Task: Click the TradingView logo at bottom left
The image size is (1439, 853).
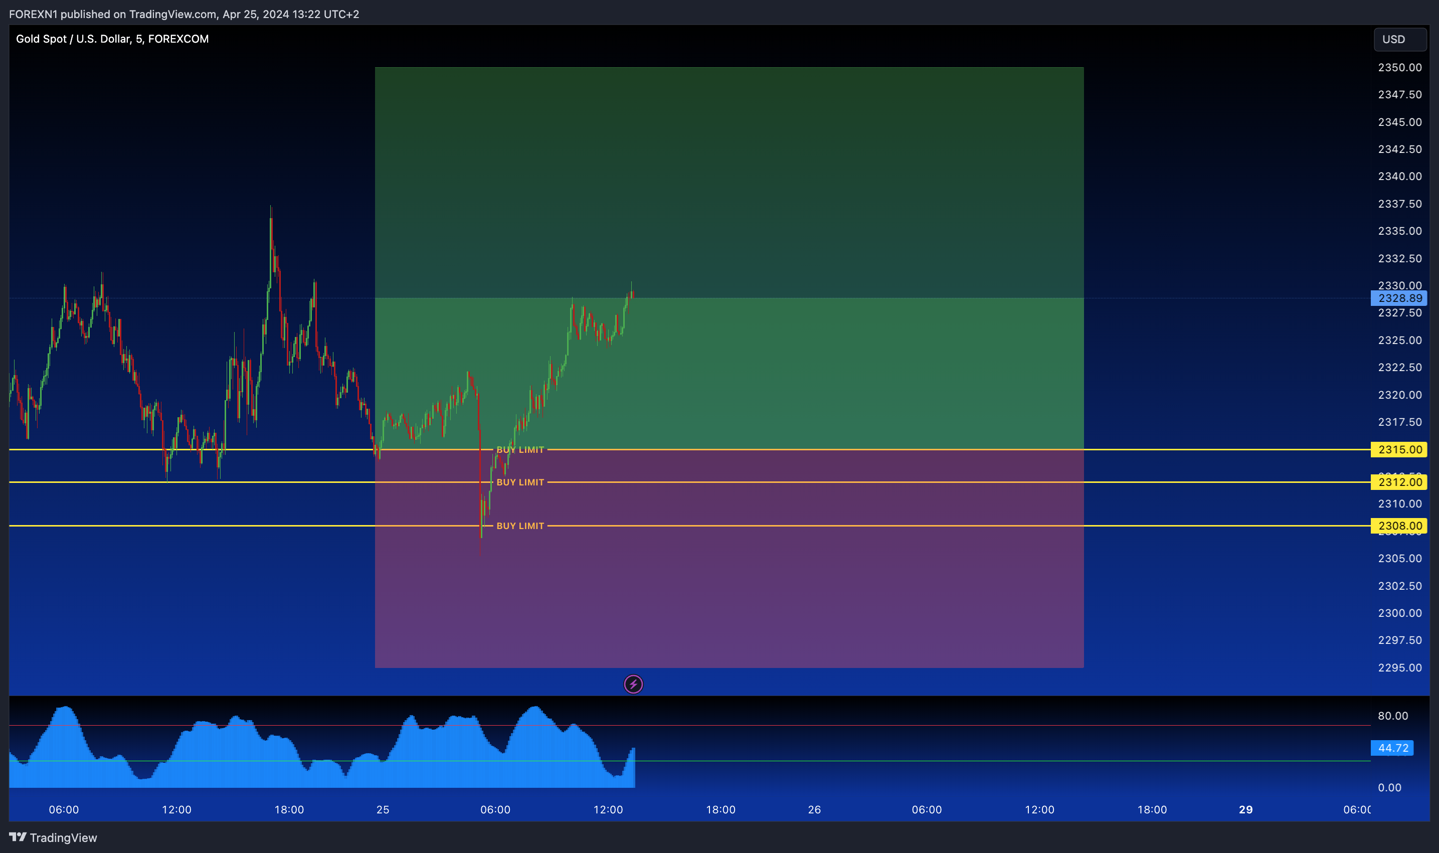Action: 53,837
